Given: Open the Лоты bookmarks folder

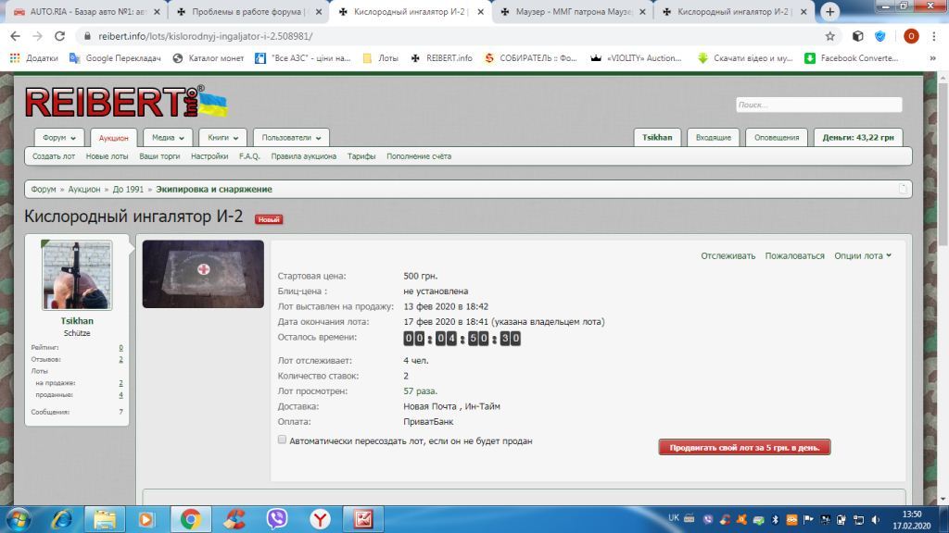Looking at the screenshot, I should (x=381, y=58).
